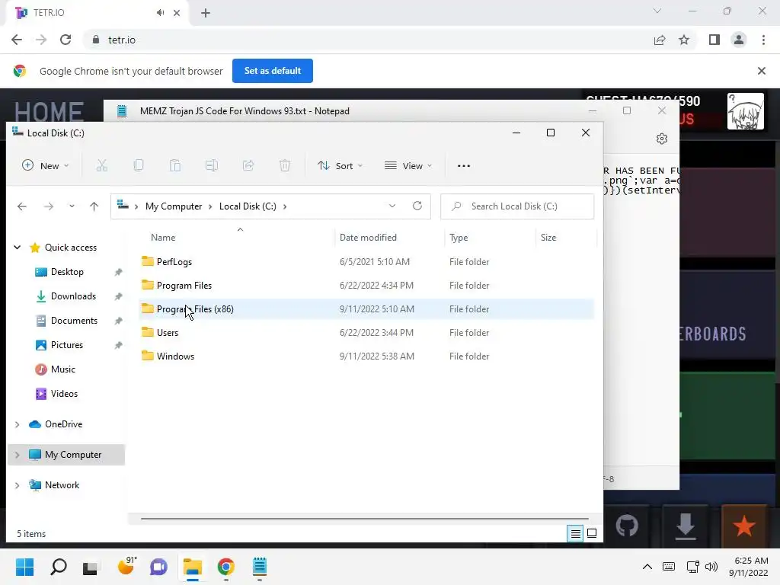Image resolution: width=780 pixels, height=585 pixels.
Task: Bookmark this page with the star icon
Action: (x=685, y=40)
